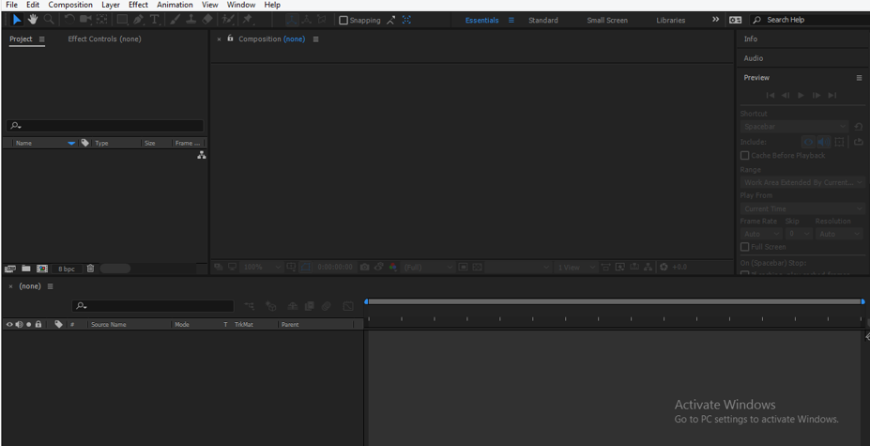Toggle the viewer lock icon beside Composition
870x446 pixels.
pos(230,38)
